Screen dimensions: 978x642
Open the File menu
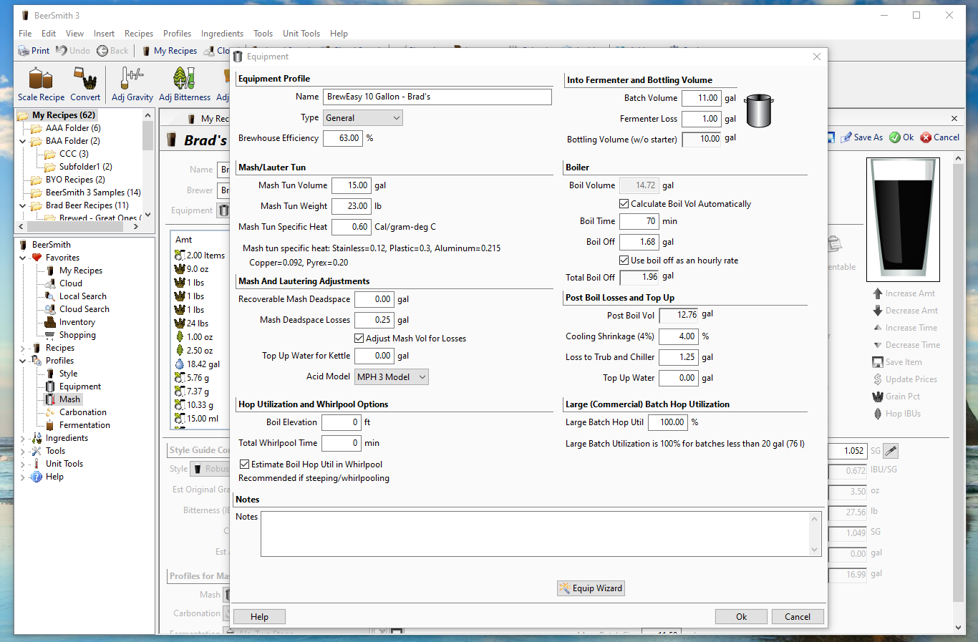point(25,34)
